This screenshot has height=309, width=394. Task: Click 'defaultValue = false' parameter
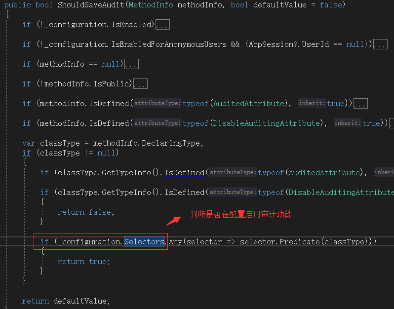tap(298, 5)
